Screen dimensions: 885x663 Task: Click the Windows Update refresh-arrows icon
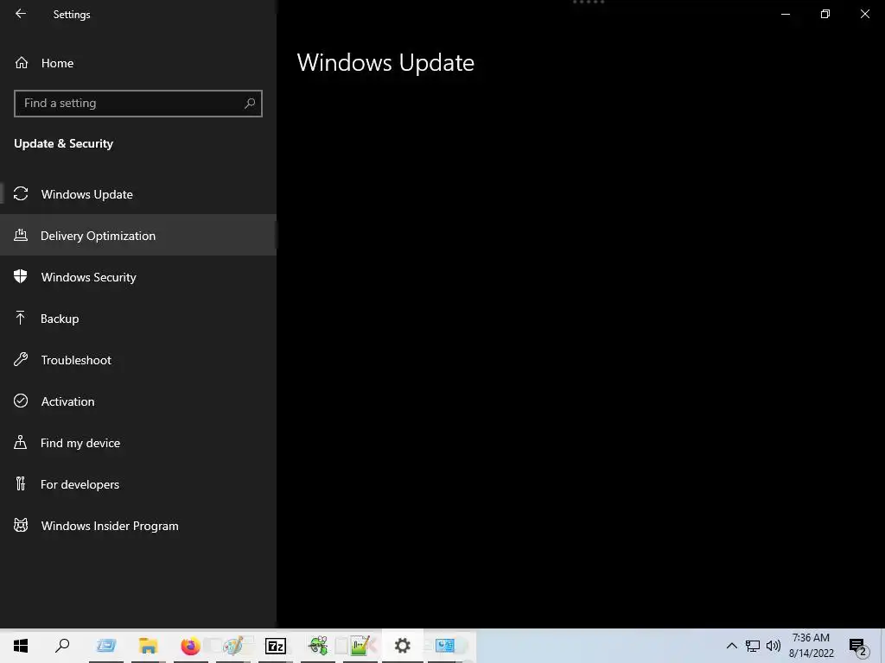pyautogui.click(x=21, y=193)
